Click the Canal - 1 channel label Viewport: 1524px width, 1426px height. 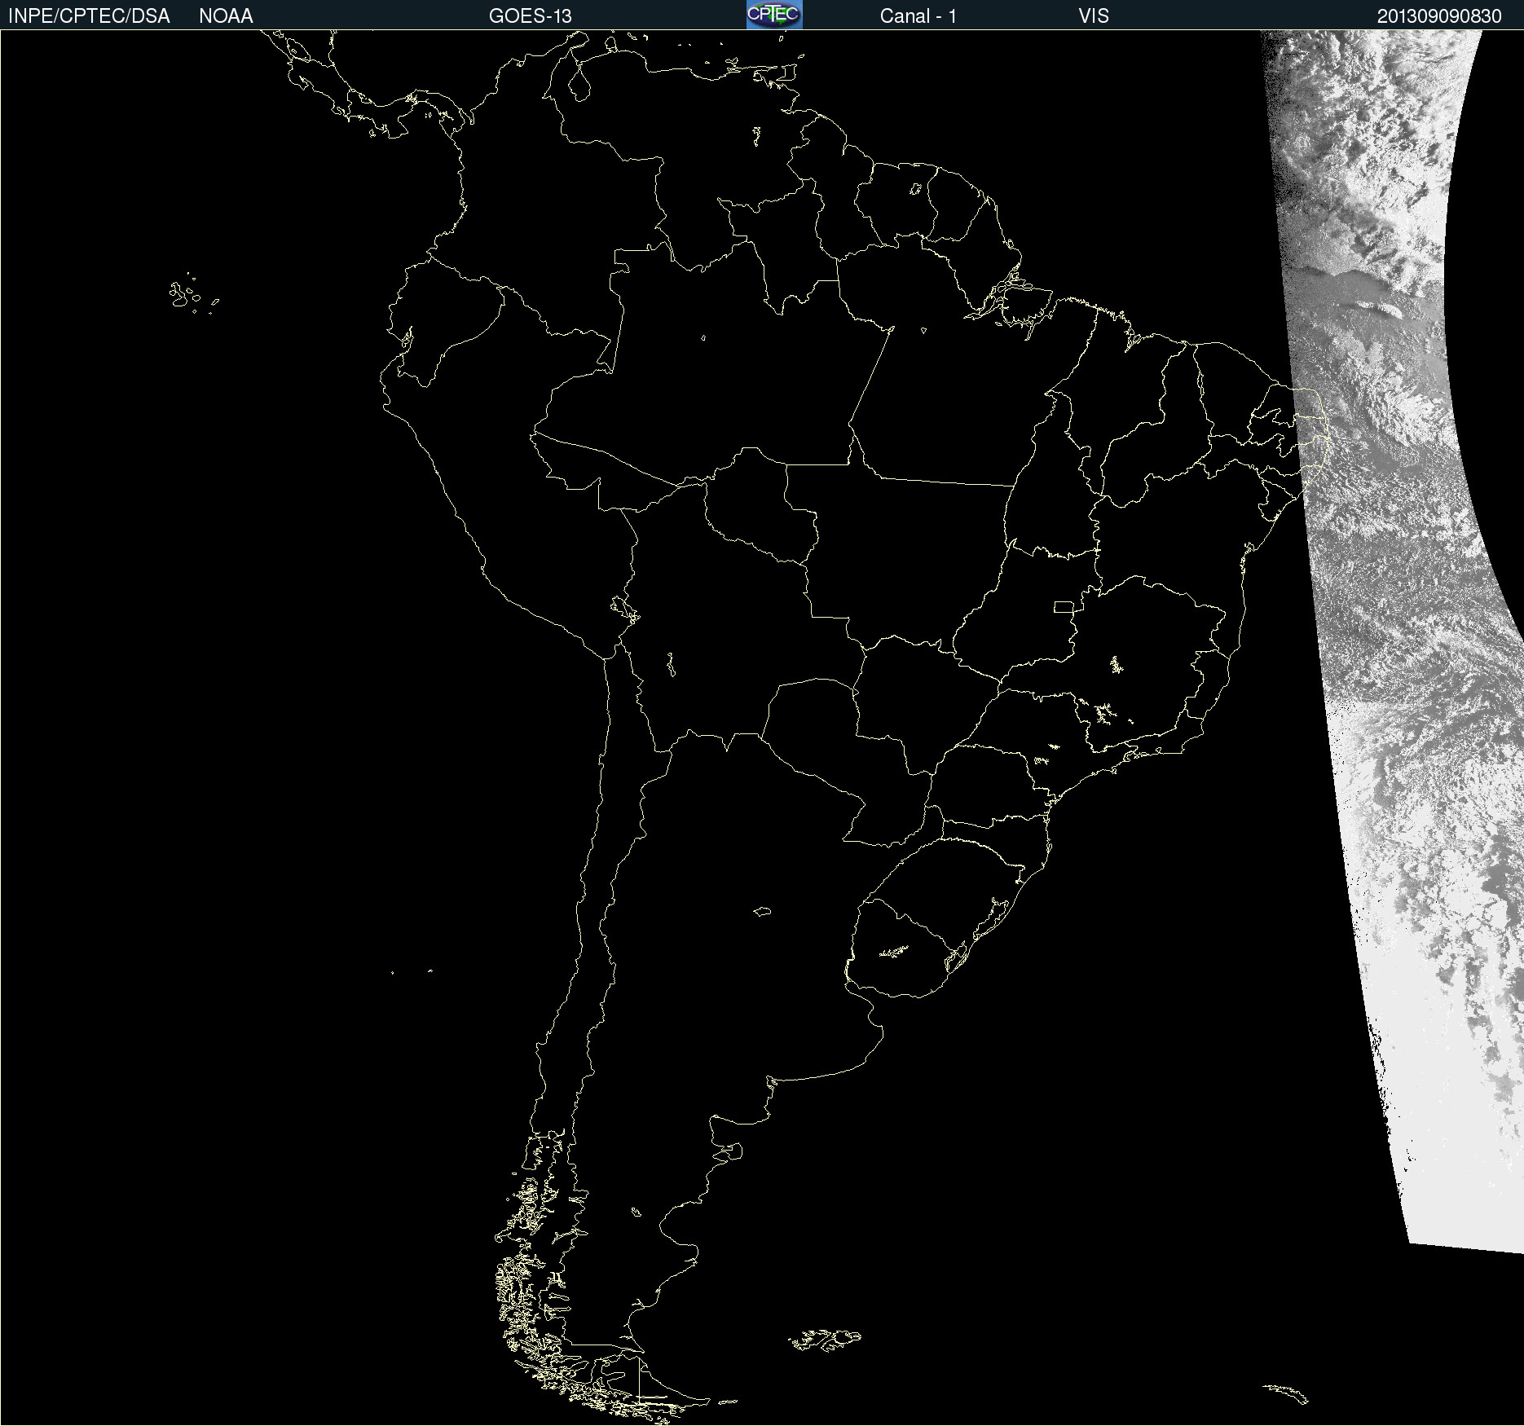[x=918, y=15]
